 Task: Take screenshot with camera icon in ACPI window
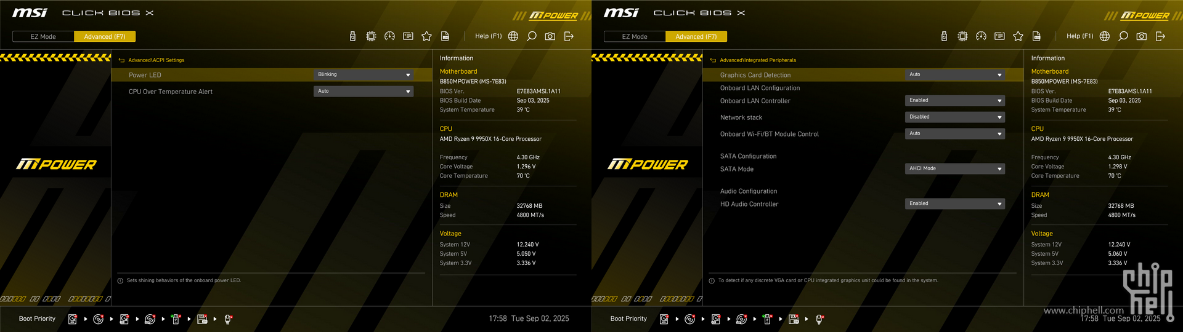(550, 36)
